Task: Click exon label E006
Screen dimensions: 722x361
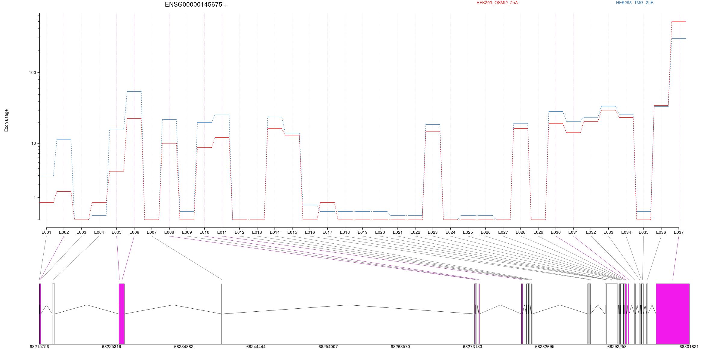Action: pos(134,232)
